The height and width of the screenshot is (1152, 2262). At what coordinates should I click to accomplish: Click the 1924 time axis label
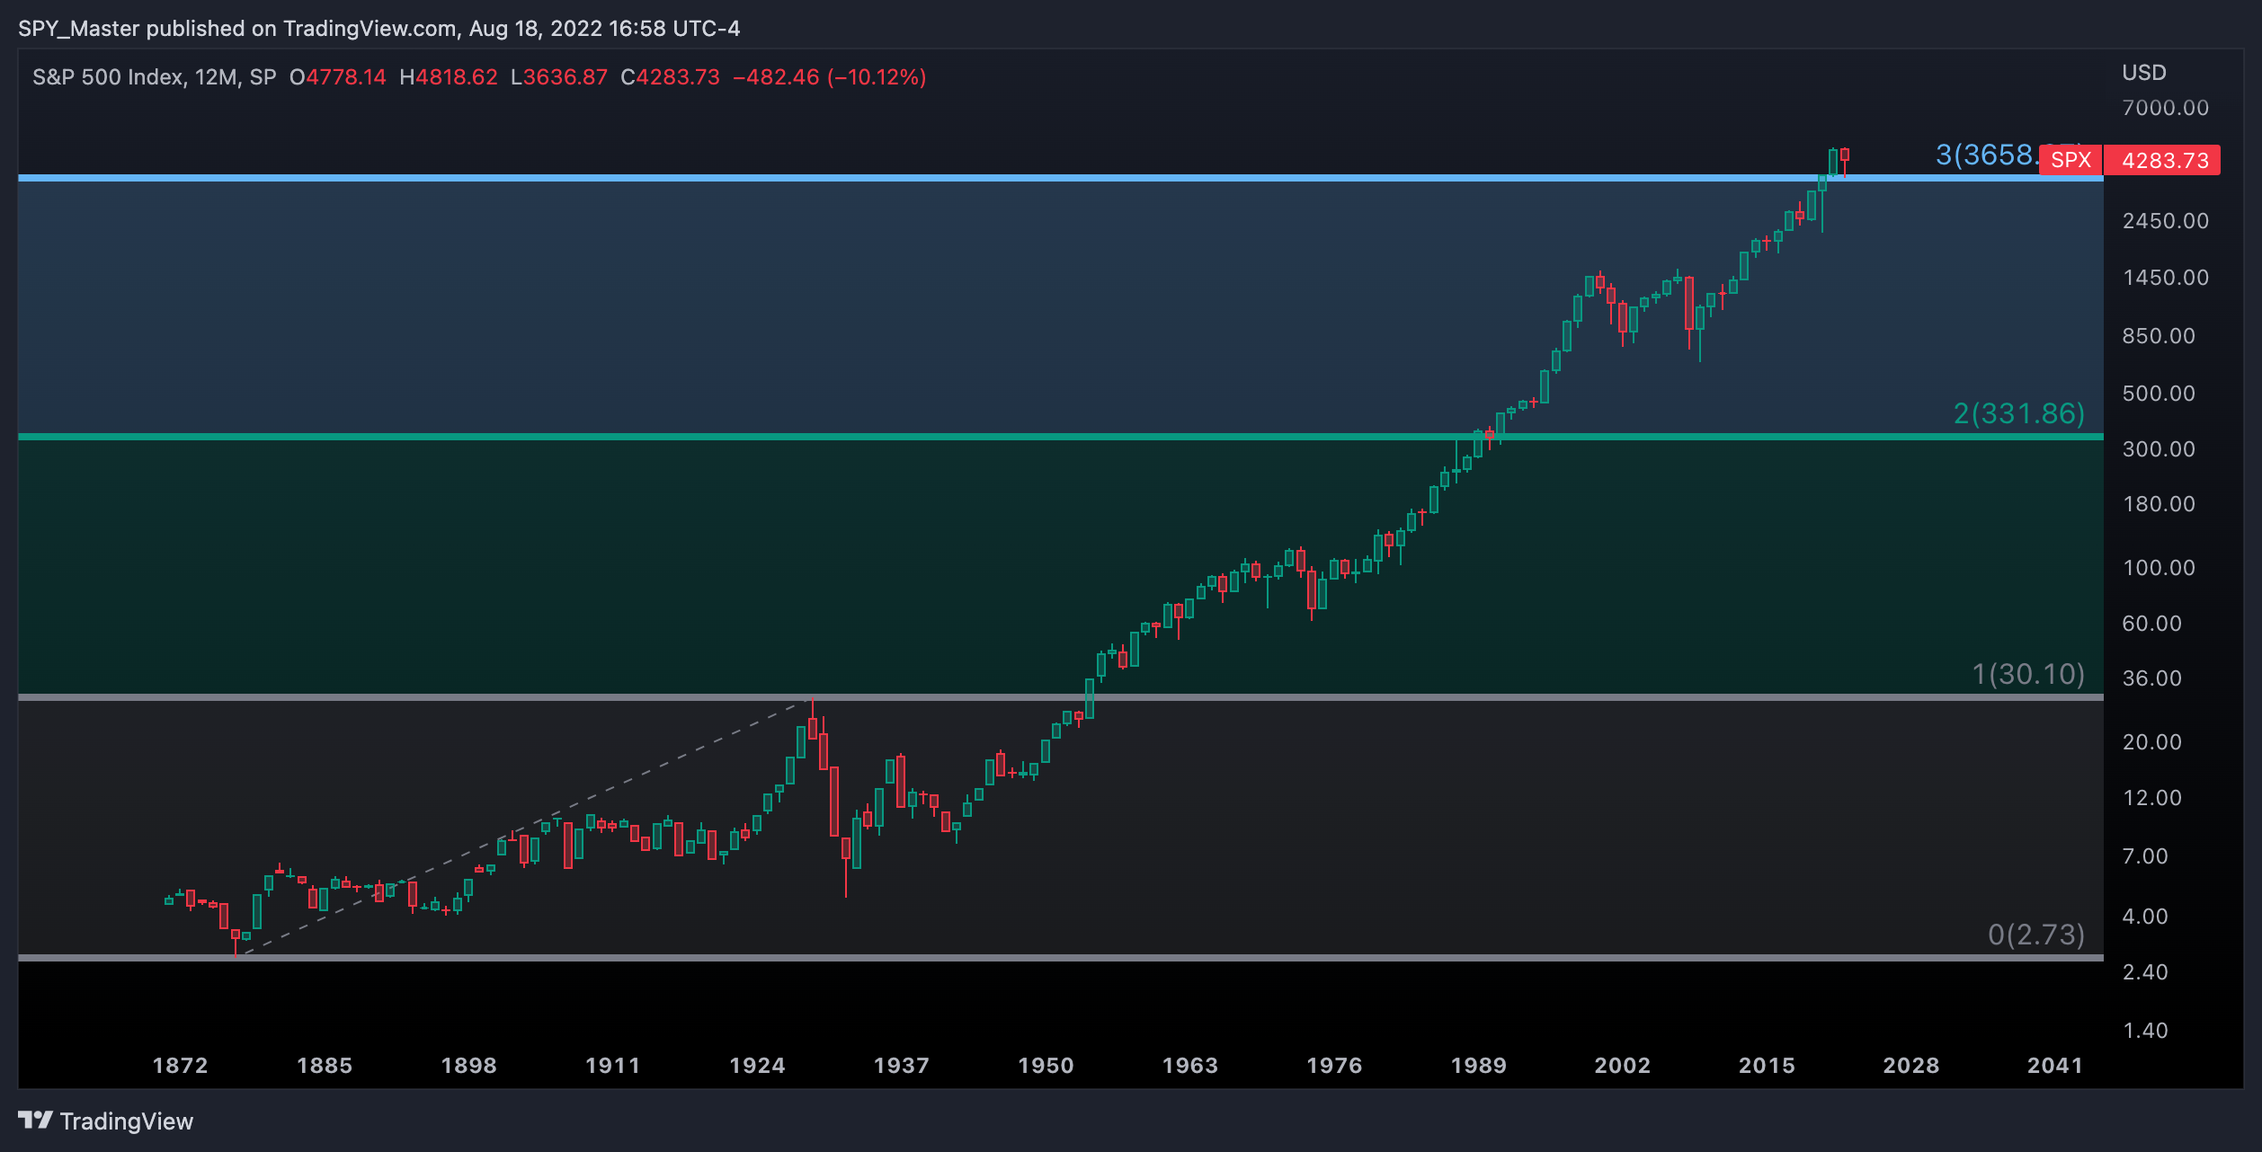pyautogui.click(x=757, y=1066)
